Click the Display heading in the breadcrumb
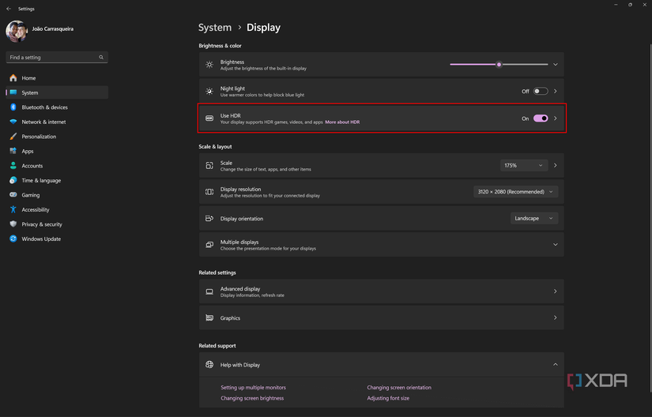This screenshot has width=652, height=417. 264,28
